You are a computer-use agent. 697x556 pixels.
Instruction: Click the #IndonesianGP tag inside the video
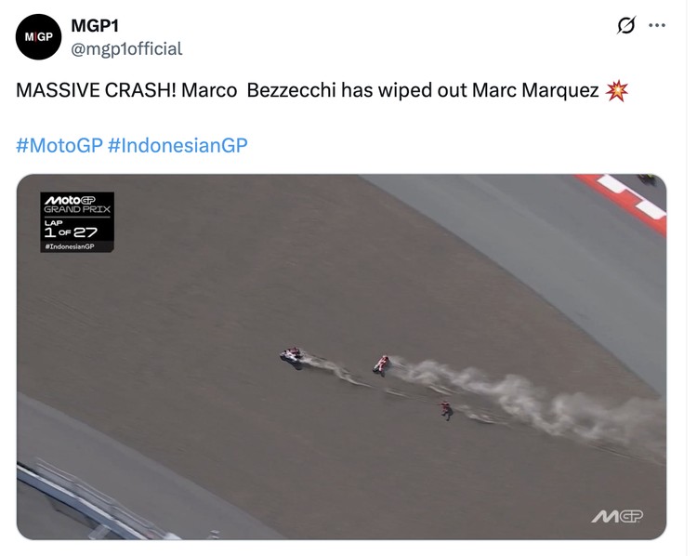pos(70,246)
